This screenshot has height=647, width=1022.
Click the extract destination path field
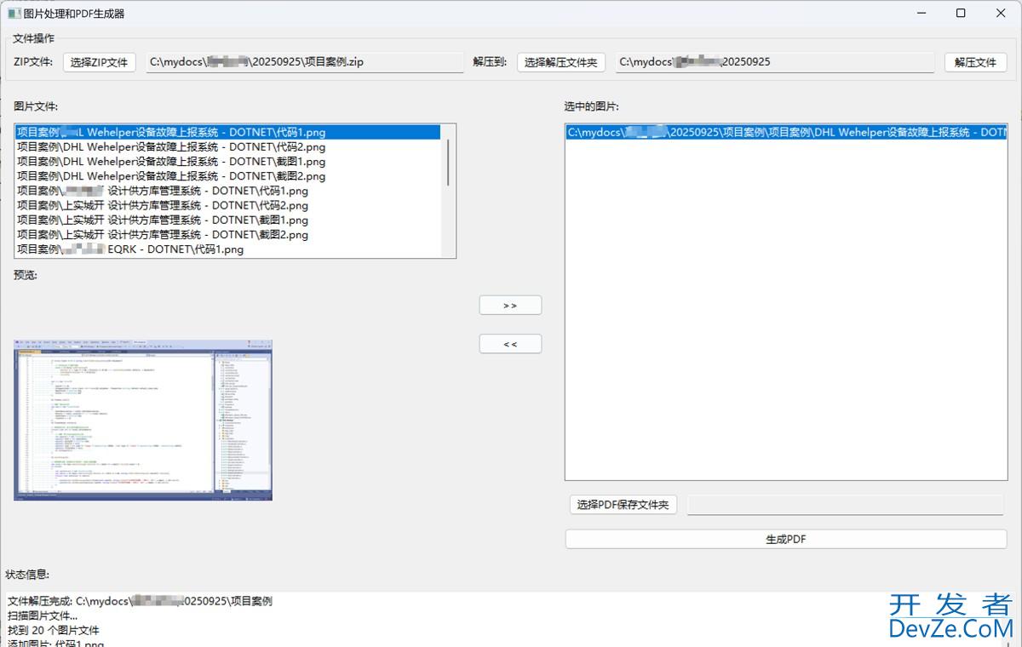click(x=775, y=62)
